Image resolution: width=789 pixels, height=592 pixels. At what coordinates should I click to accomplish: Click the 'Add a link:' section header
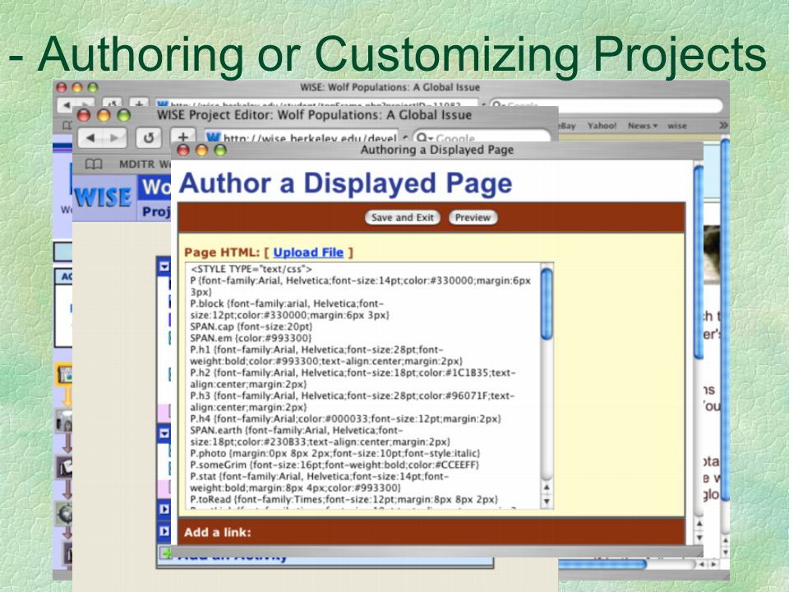click(217, 532)
